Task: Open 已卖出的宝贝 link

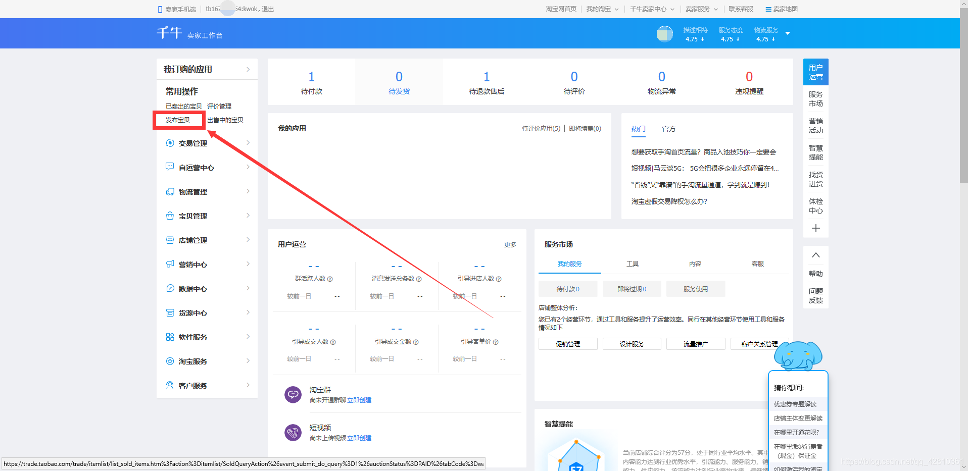Action: click(184, 107)
